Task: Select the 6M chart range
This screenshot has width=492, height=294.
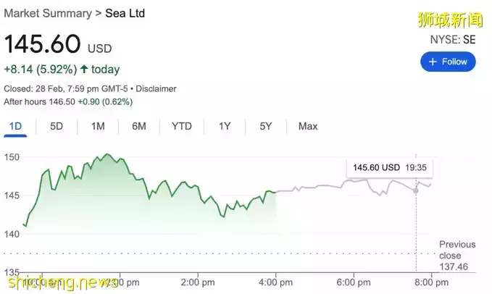Action: tap(139, 126)
